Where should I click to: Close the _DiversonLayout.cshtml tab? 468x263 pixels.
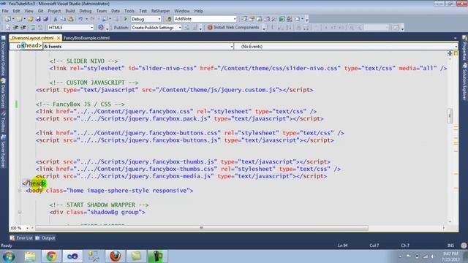point(58,38)
